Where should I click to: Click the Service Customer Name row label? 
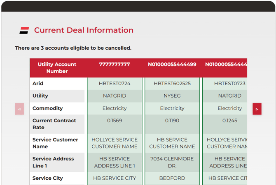point(55,143)
